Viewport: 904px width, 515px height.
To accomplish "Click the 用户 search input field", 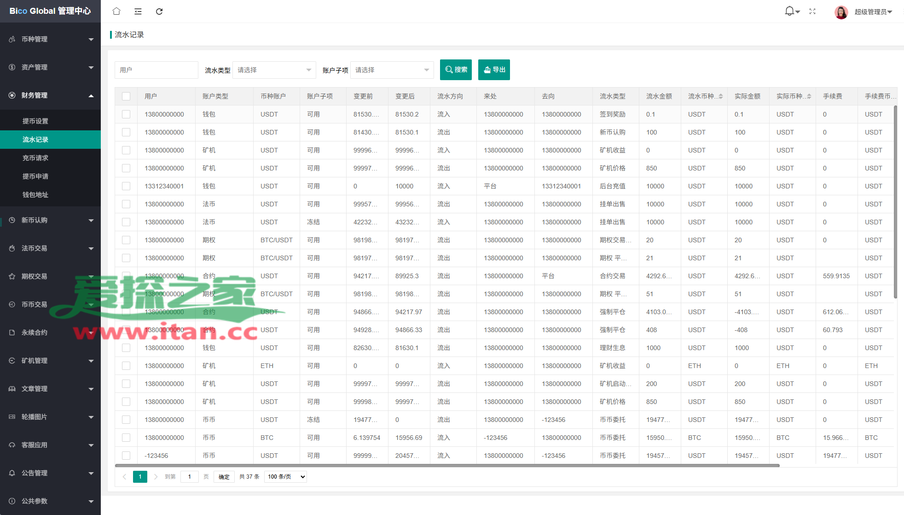I will (x=156, y=70).
